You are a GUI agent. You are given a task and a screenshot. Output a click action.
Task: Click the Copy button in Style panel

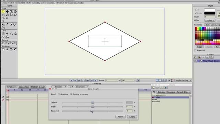pos(200,47)
